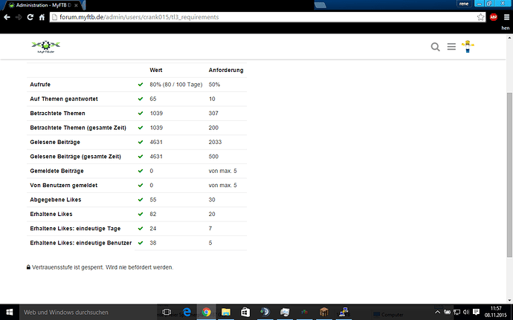Click the Adblock Plus extension icon
The image size is (513, 320).
tap(494, 16)
